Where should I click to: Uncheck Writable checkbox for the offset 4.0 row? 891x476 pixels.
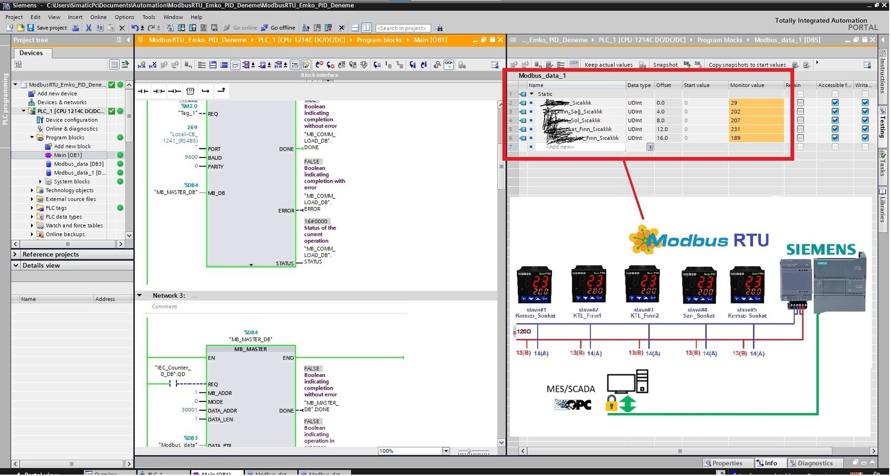point(865,111)
